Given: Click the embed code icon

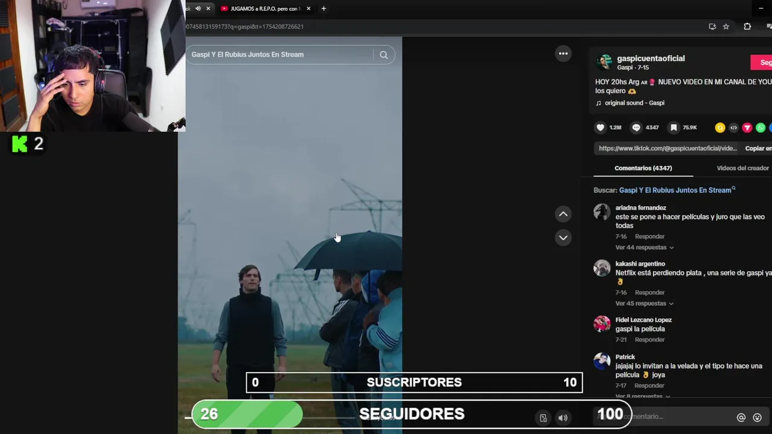Looking at the screenshot, I should (733, 127).
